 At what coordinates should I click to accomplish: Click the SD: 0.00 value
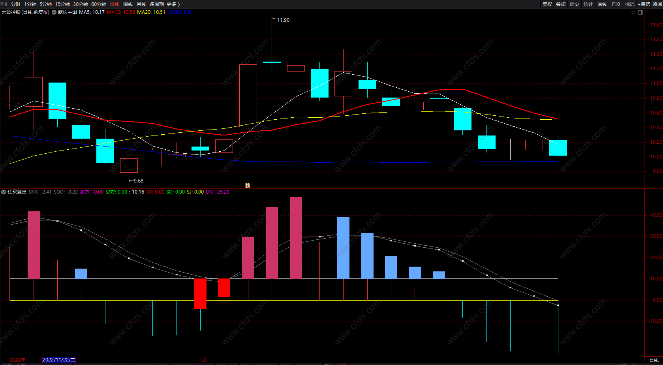tap(175, 192)
